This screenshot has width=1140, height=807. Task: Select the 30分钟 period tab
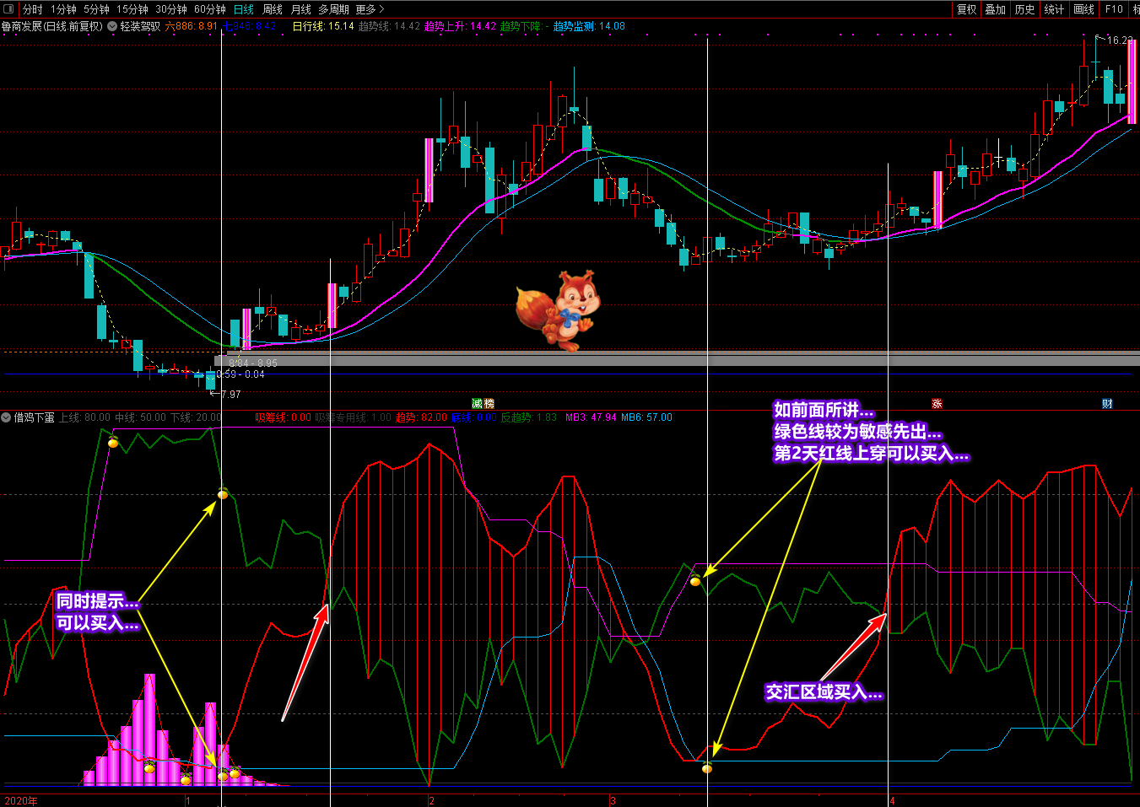point(171,9)
